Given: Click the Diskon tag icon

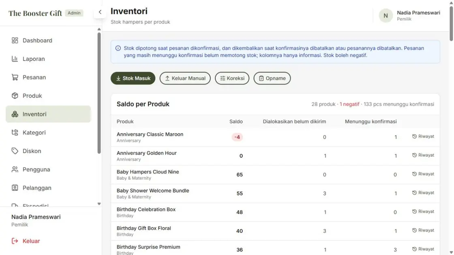Looking at the screenshot, I should tap(15, 151).
